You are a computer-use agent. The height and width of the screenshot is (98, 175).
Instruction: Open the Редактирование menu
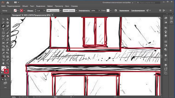(x=14, y=6)
